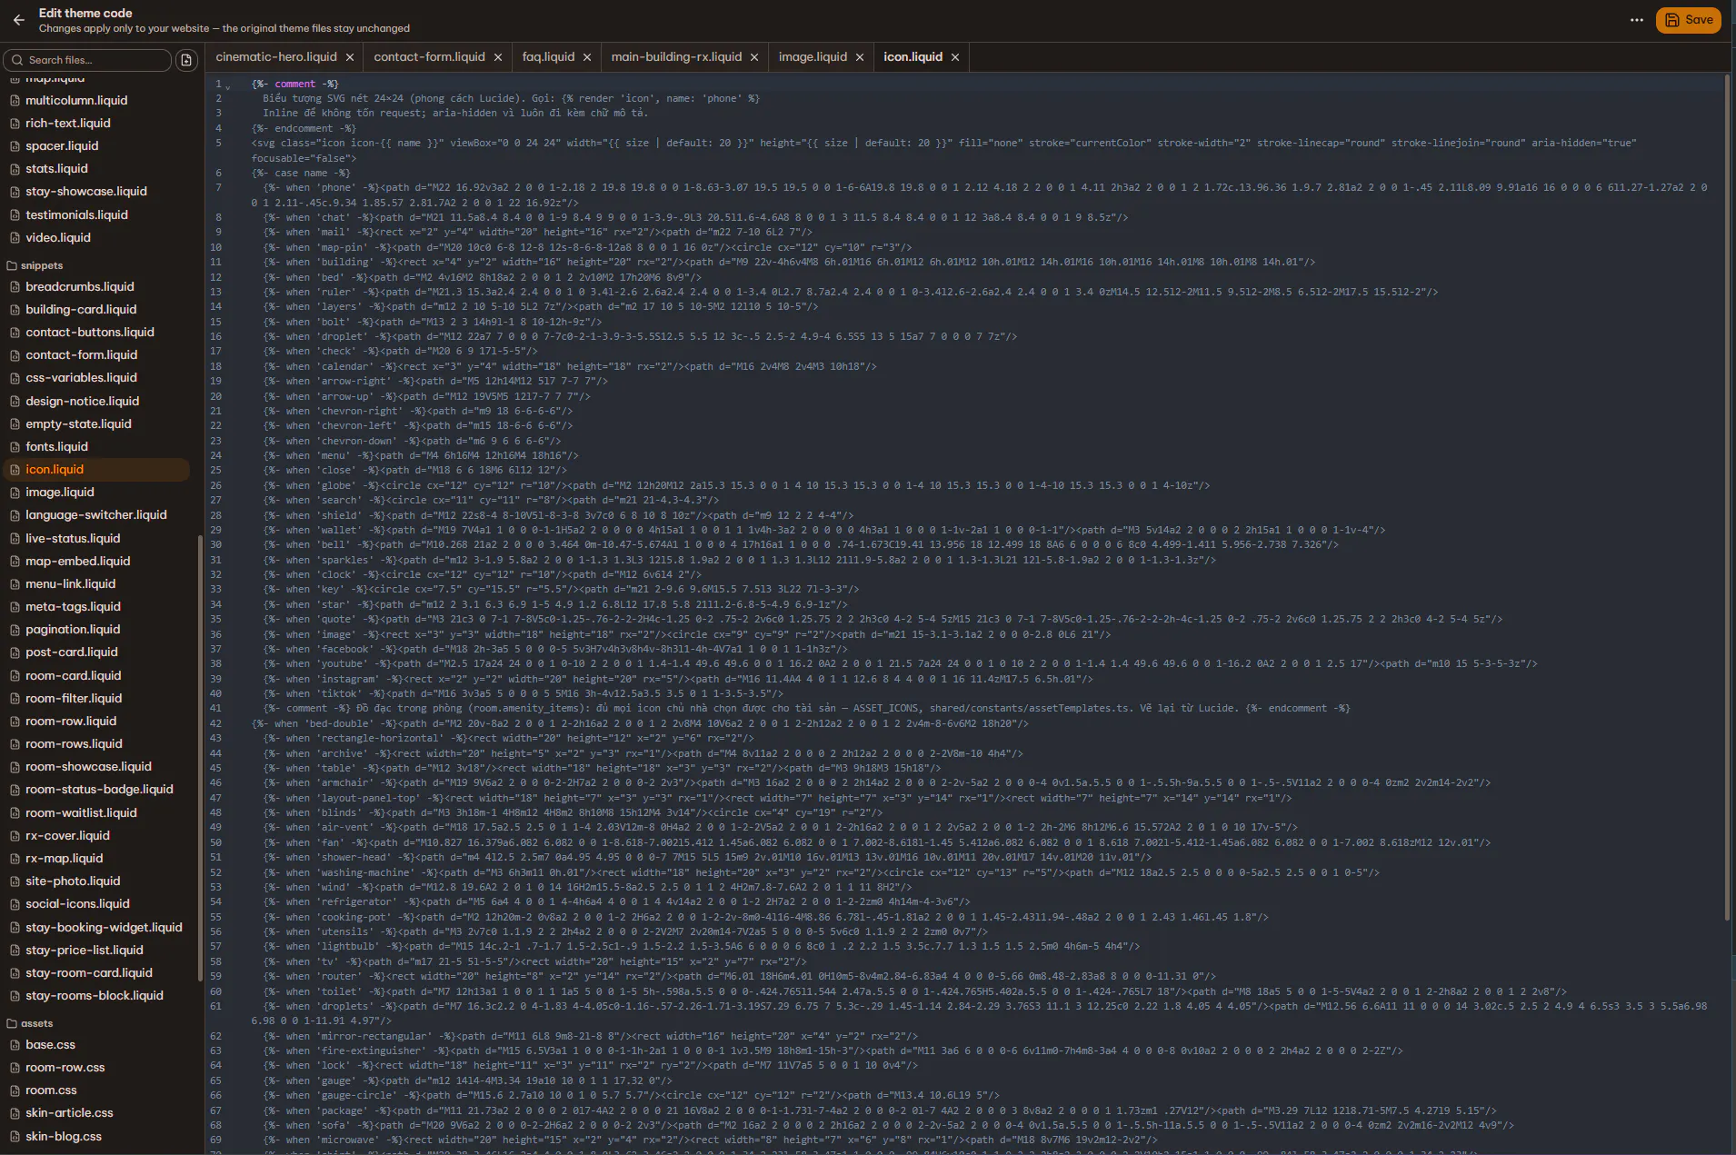Save the theme code changes
Viewport: 1736px width, 1155px height.
tap(1688, 20)
